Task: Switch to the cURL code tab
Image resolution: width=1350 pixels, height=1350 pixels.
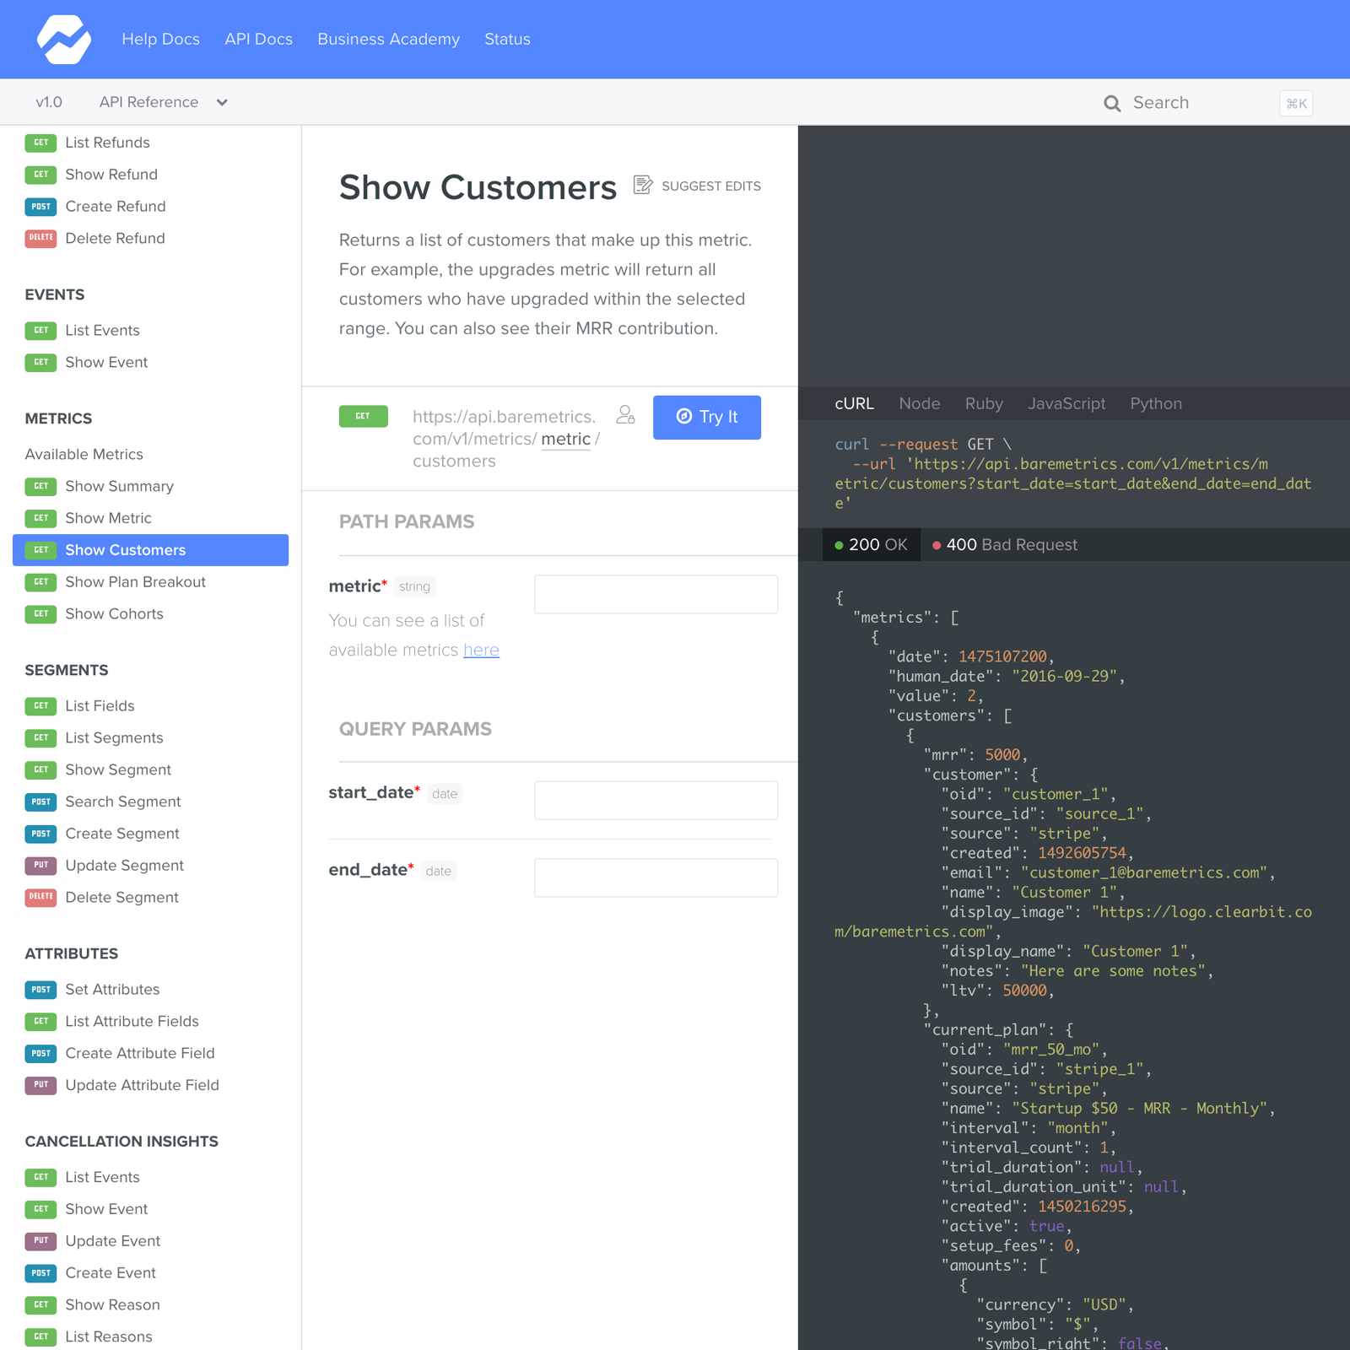Action: coord(854,403)
